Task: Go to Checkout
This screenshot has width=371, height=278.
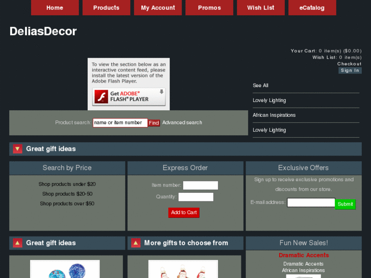Action: click(349, 64)
